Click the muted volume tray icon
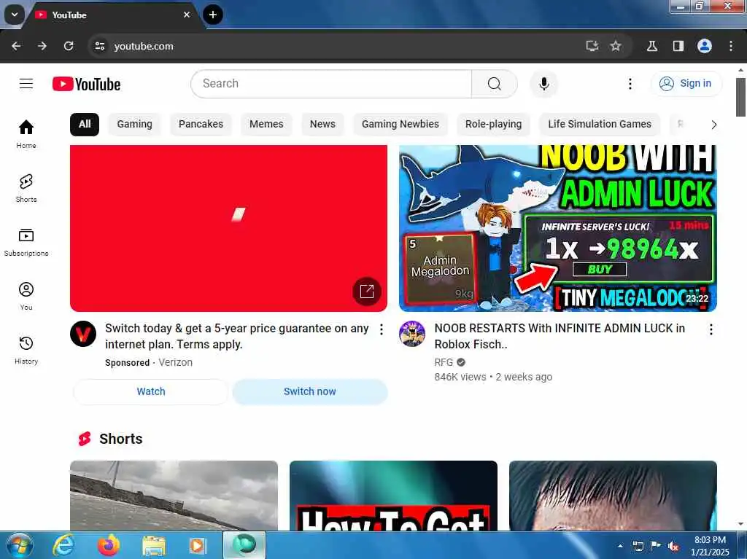 pyautogui.click(x=673, y=546)
